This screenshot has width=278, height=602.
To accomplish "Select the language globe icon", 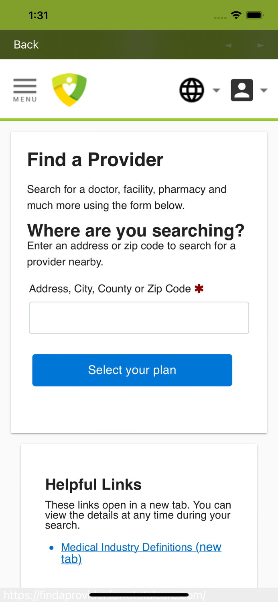I will click(x=191, y=89).
